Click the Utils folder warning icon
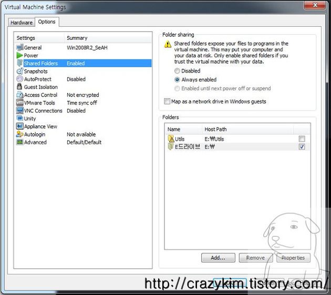This screenshot has height=295, width=331. point(171,139)
